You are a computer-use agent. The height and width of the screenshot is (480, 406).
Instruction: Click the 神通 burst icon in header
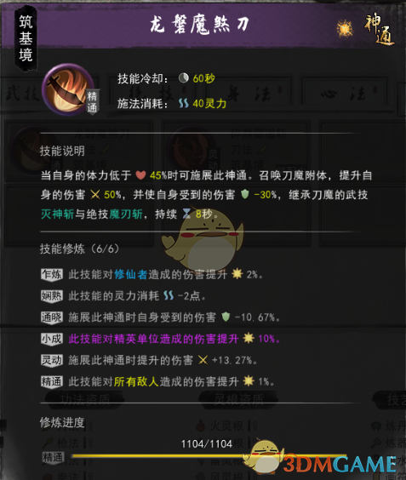tap(345, 29)
